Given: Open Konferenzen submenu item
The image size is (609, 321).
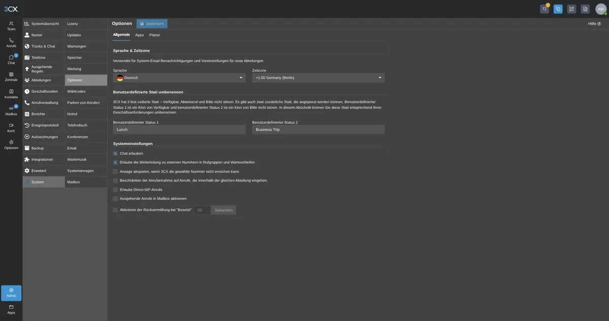Looking at the screenshot, I should pyautogui.click(x=86, y=137).
